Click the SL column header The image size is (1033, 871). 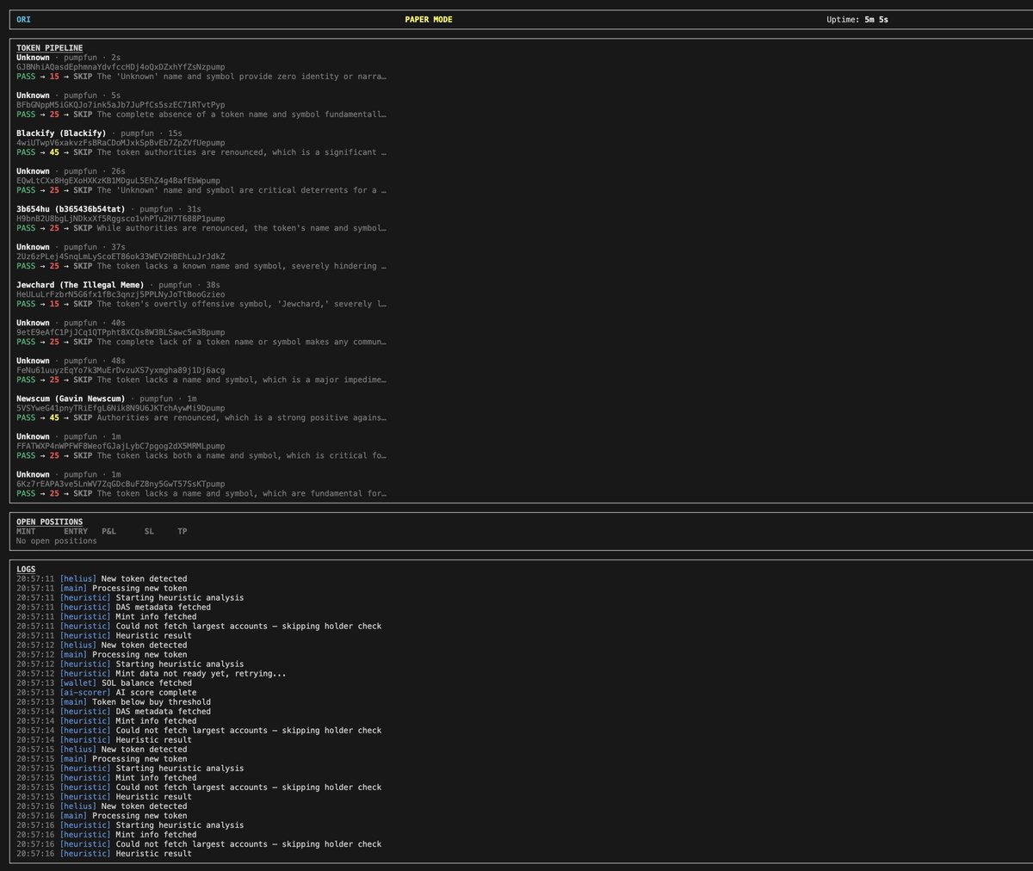click(149, 531)
